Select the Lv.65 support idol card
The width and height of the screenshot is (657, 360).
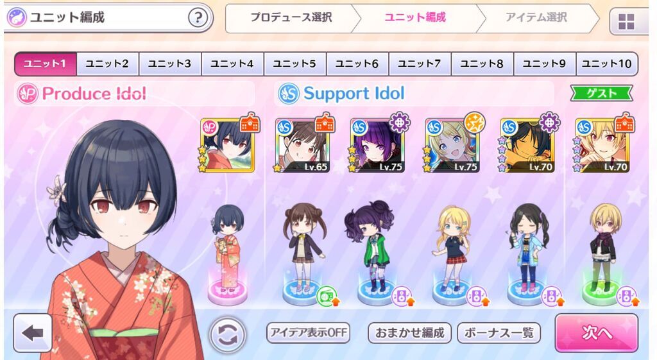pos(303,145)
